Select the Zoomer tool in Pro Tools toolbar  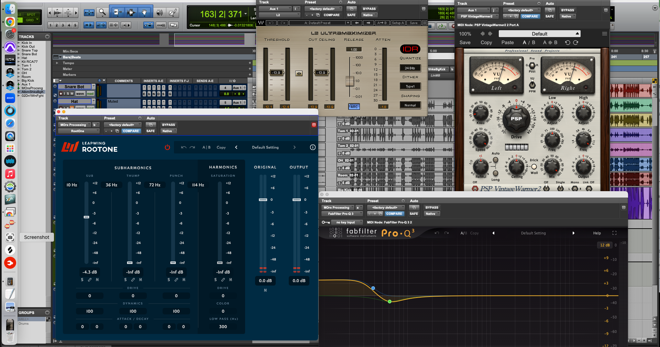click(x=102, y=13)
